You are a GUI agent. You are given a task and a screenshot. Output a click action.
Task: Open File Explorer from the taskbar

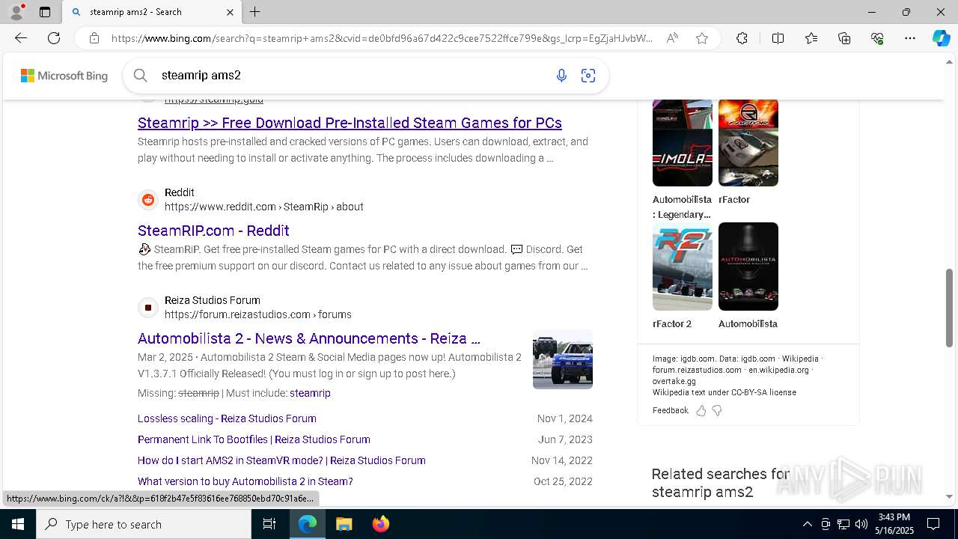344,524
